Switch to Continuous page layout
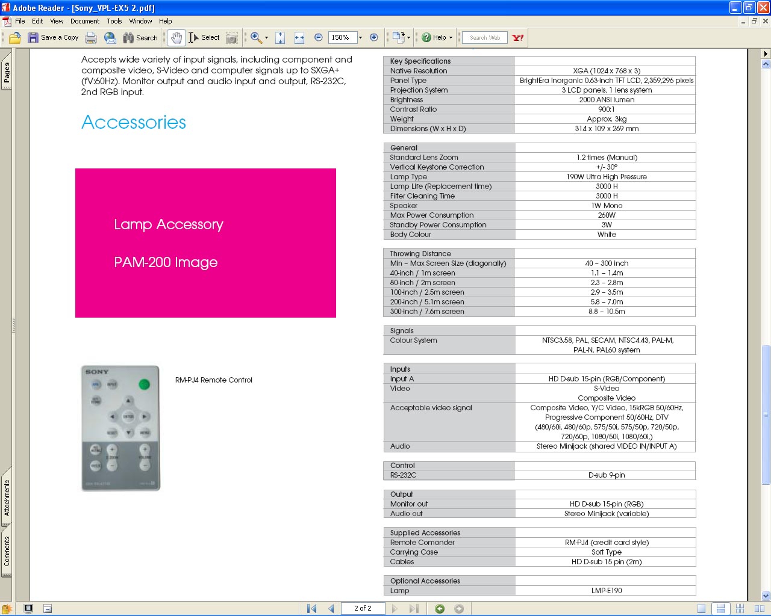Screen dimensions: 771x616 click(720, 609)
